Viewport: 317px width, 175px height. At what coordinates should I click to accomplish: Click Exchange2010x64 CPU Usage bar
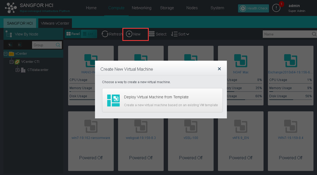[291, 83]
